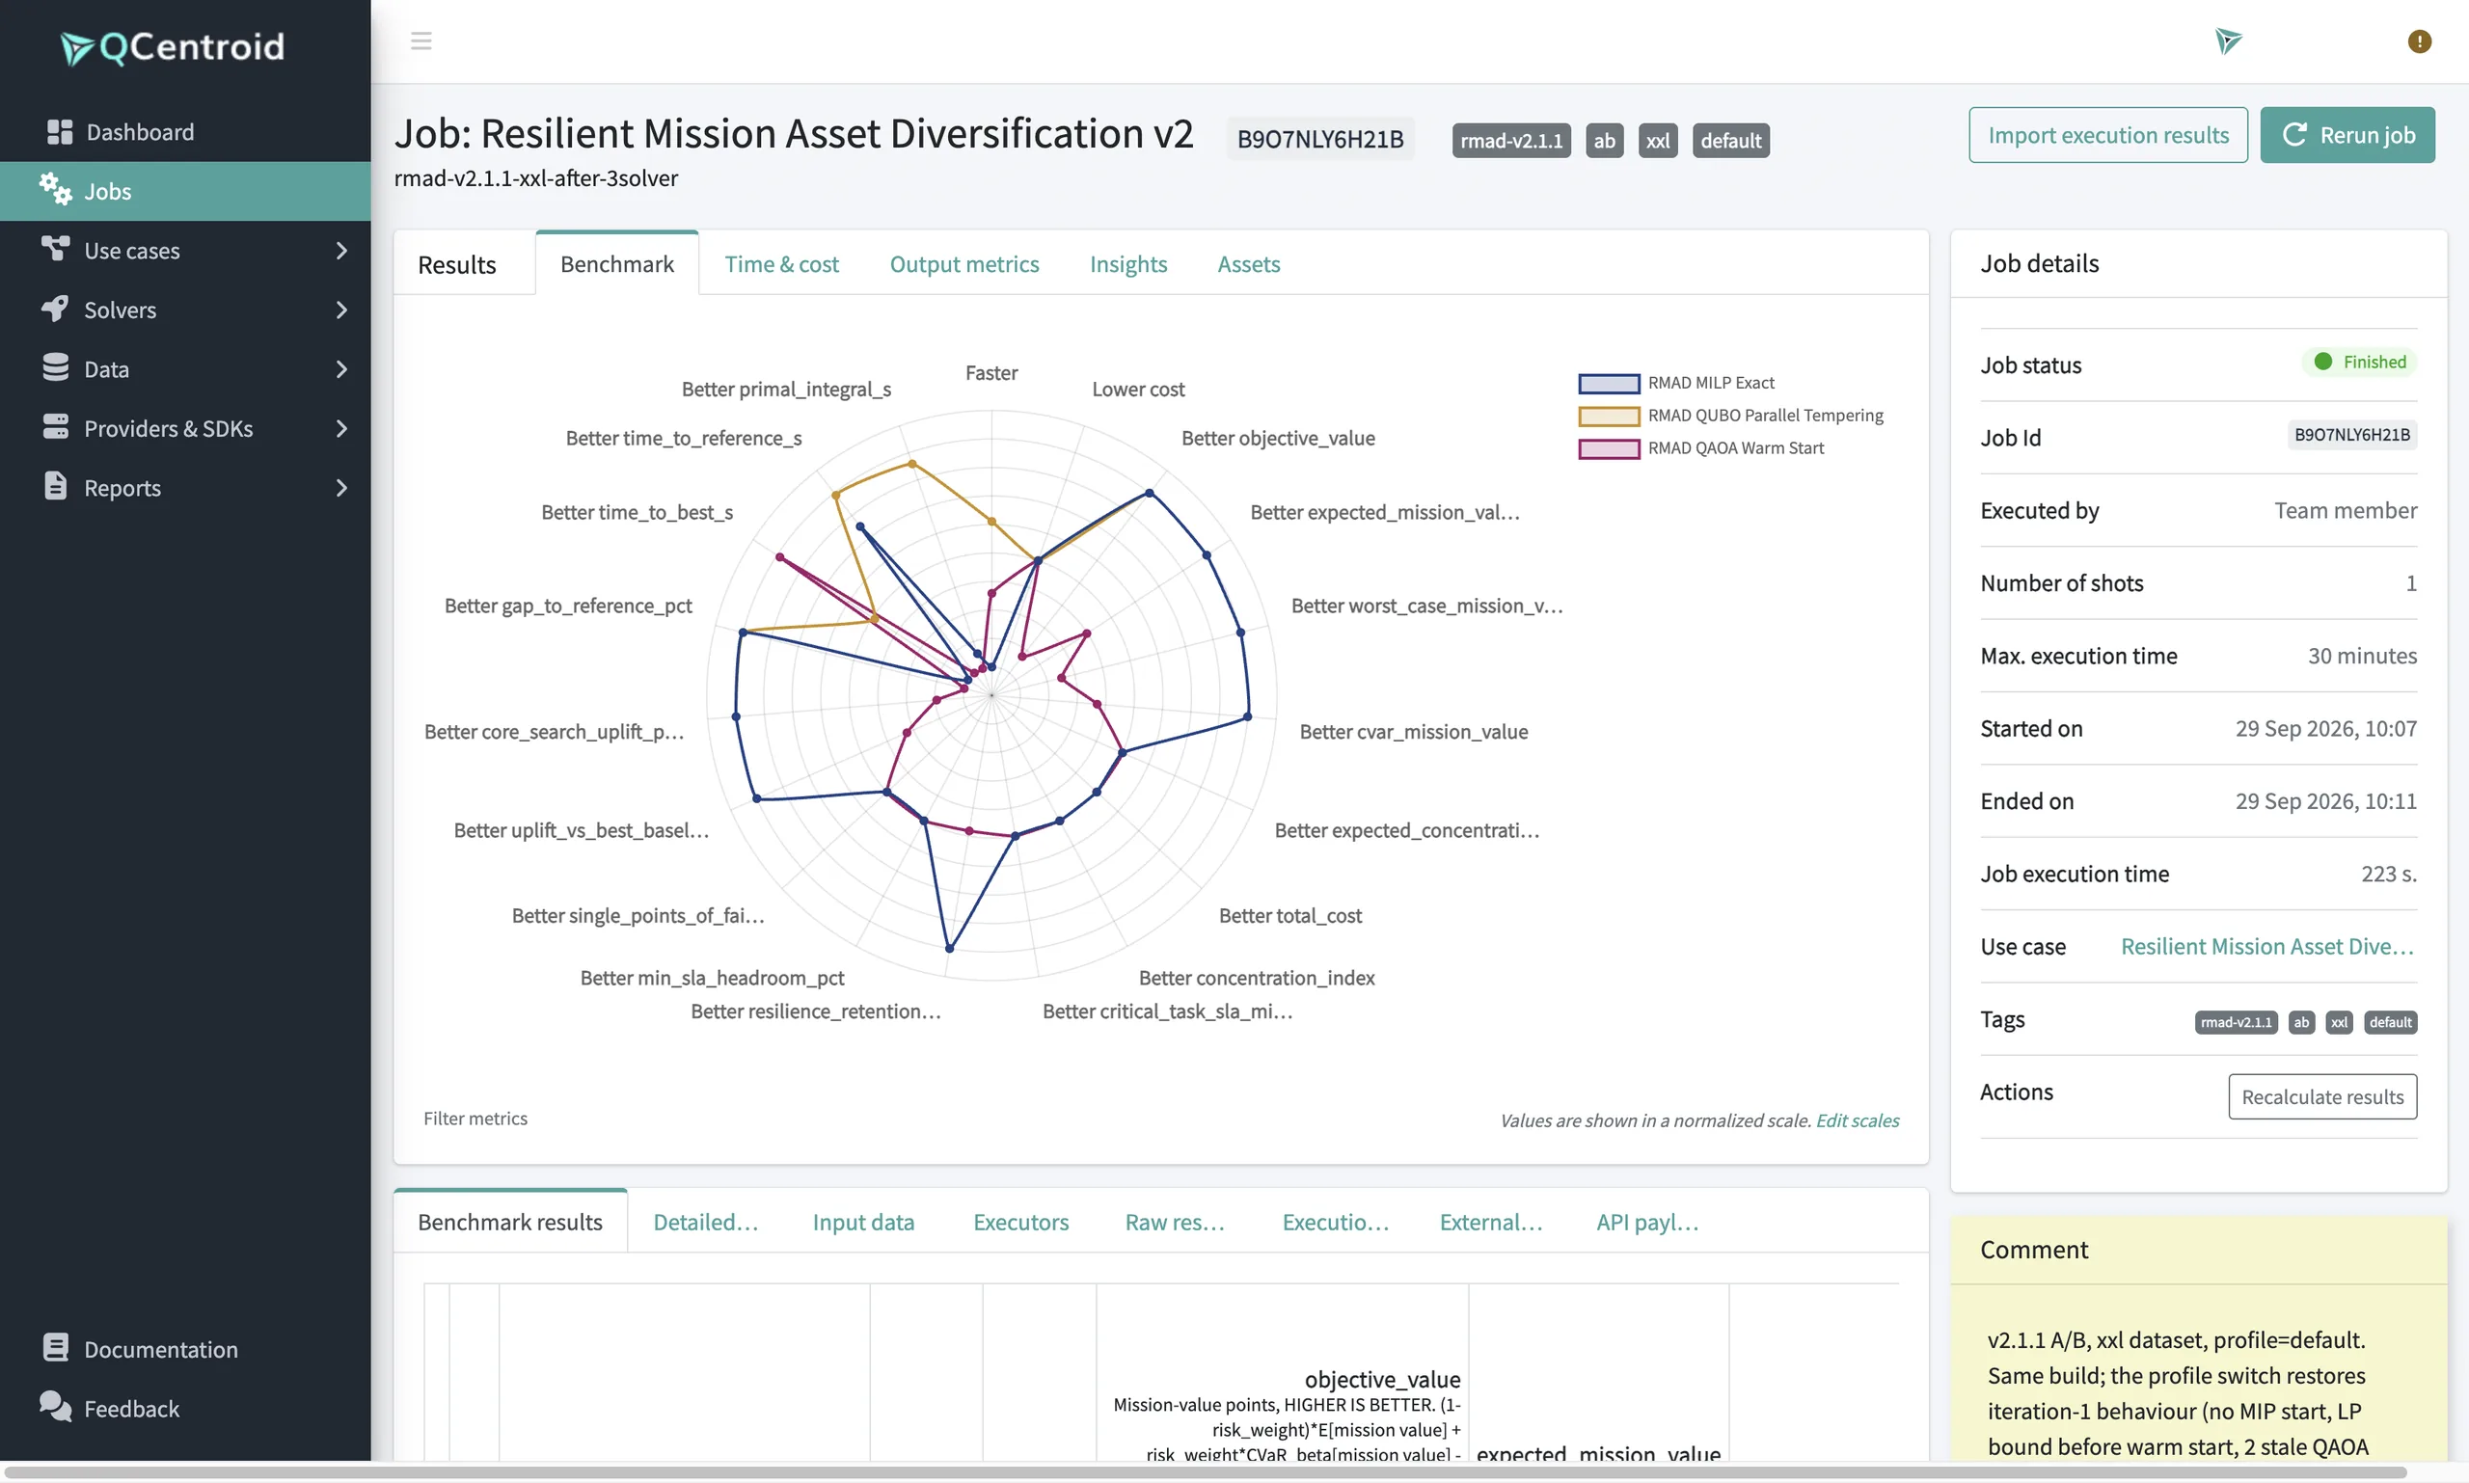
Task: Expand the Providers & SDKs chevron
Action: 341,428
